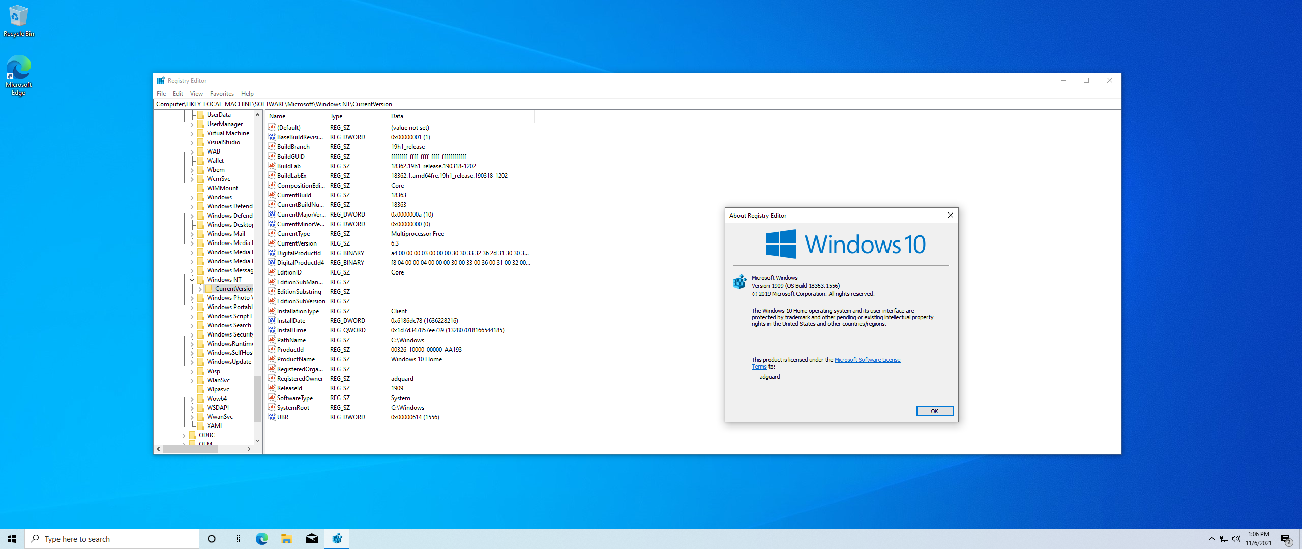Select the WlanSvc tree item
The image size is (1302, 549).
coord(218,380)
